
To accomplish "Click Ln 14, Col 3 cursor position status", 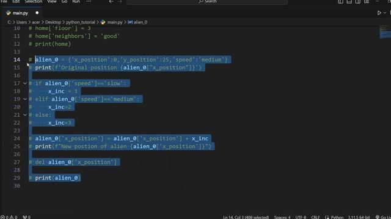I will click(246, 217).
